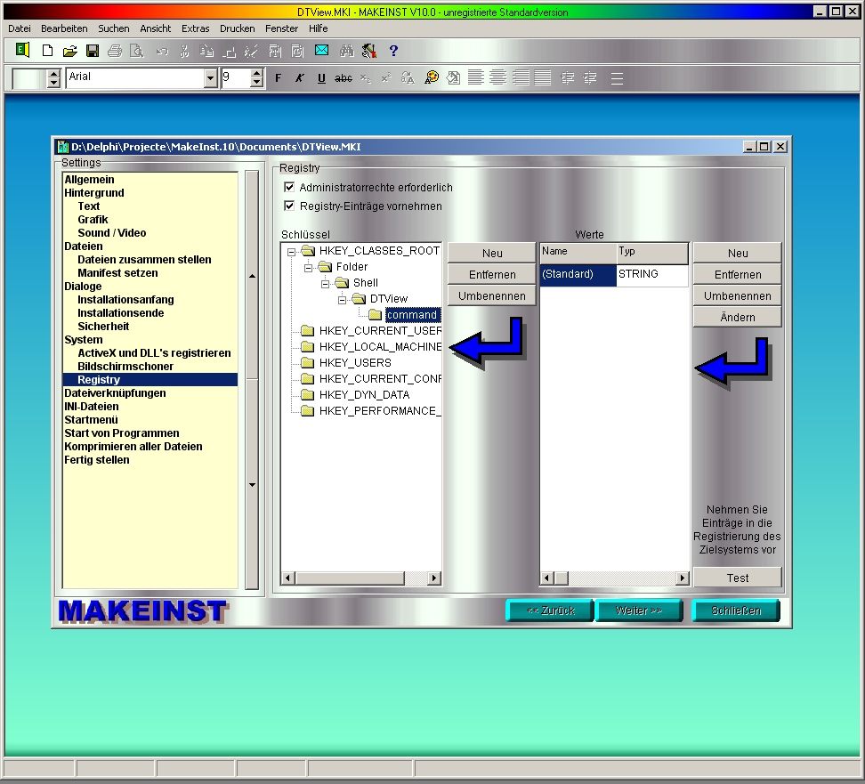Open the Arial font dropdown
Viewport: 865px width, 784px height.
pos(210,78)
